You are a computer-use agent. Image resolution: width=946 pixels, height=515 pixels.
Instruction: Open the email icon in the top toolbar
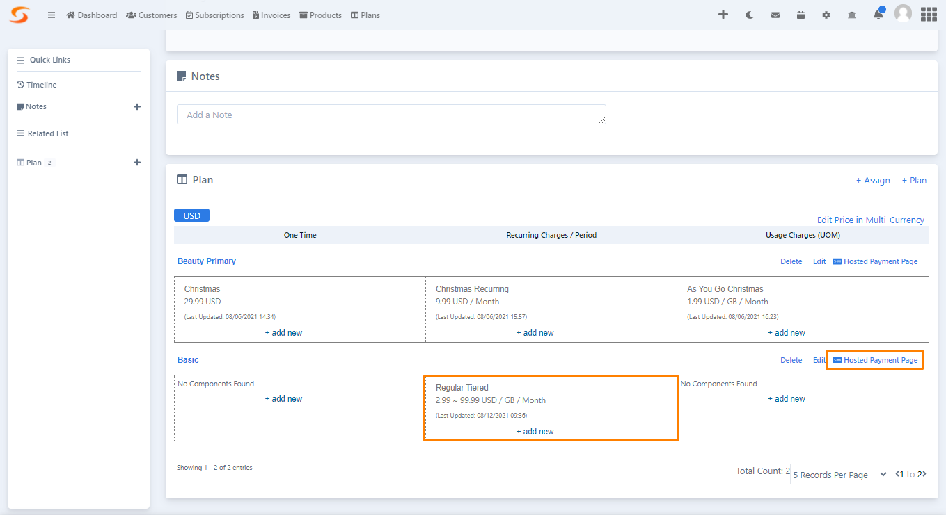pos(775,14)
